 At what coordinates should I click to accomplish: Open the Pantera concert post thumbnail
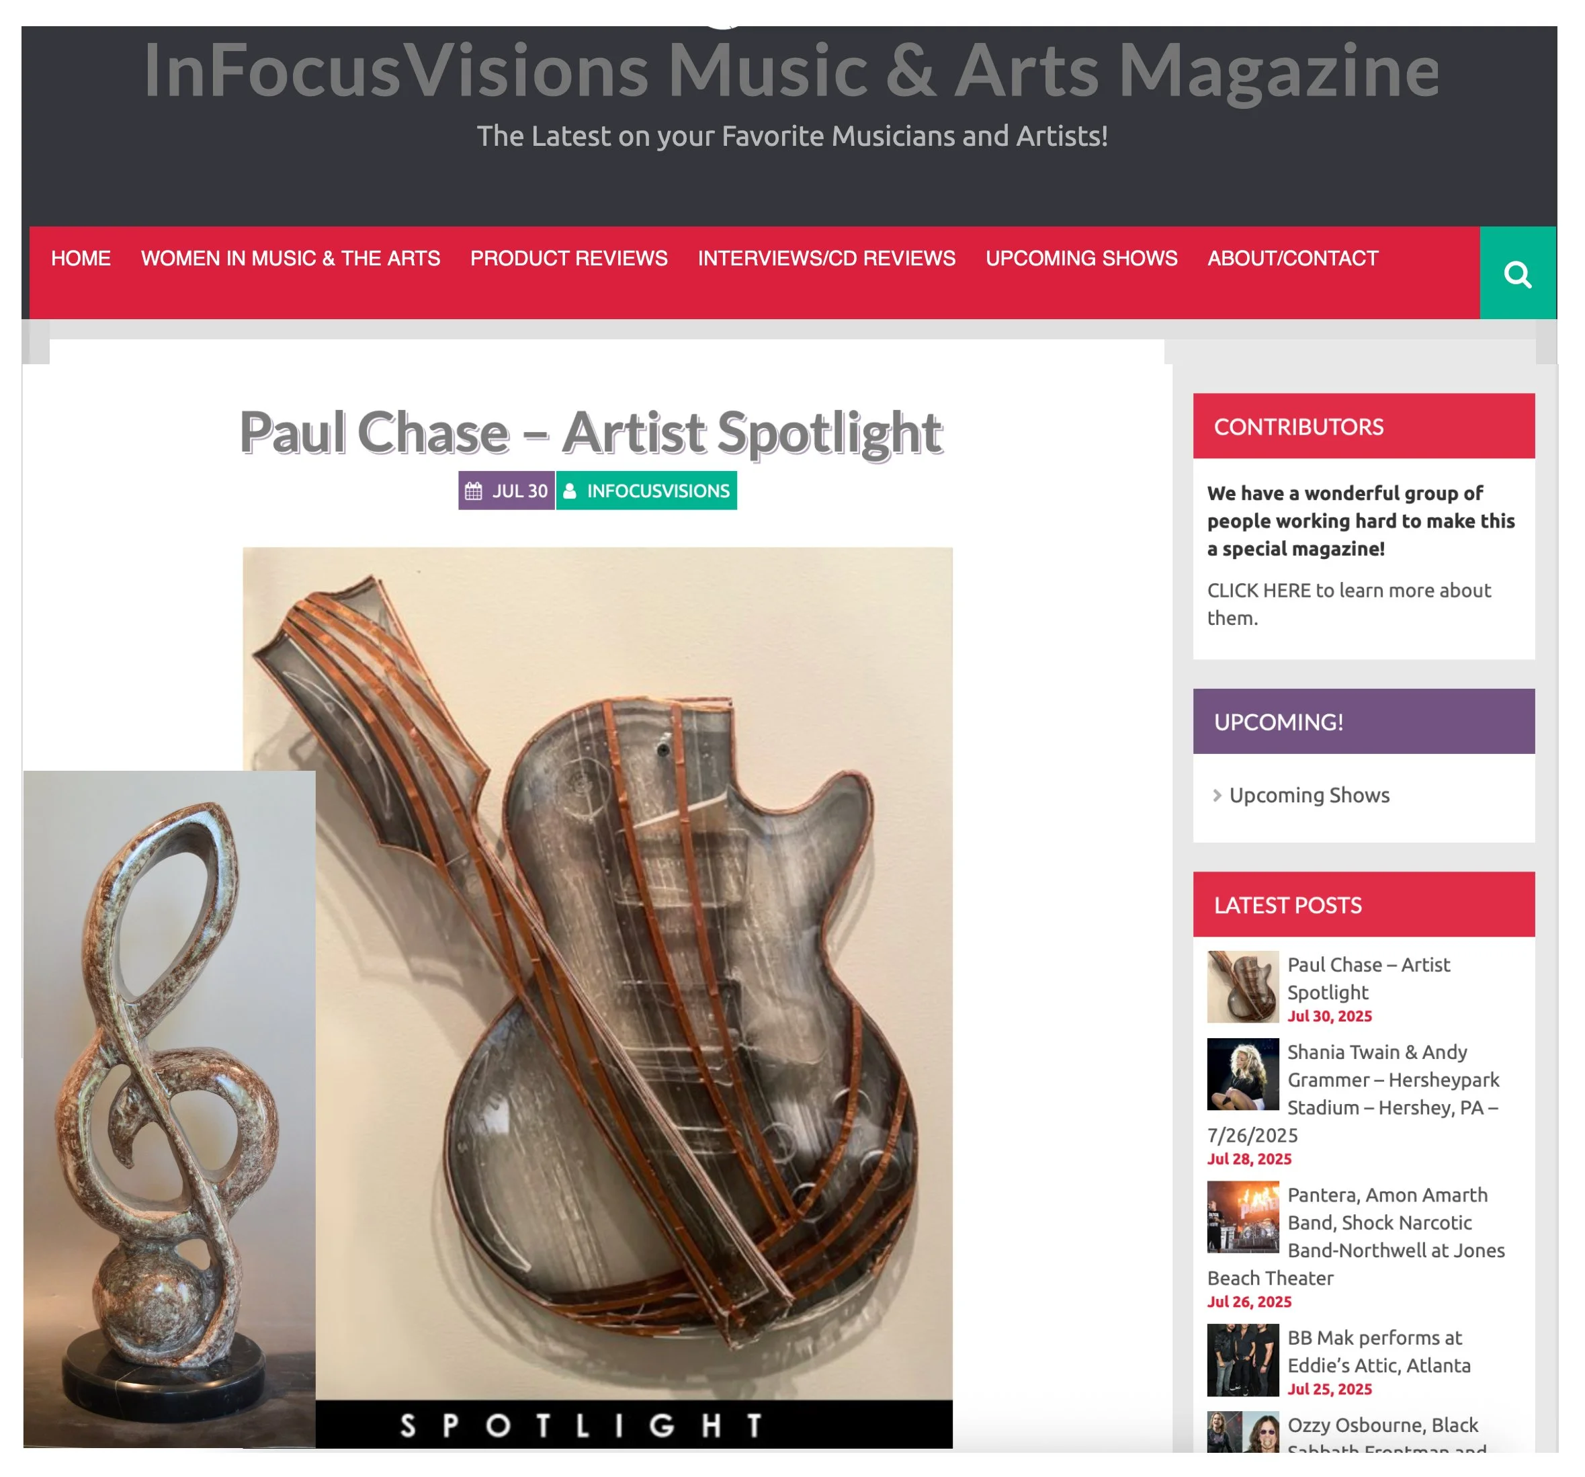(1242, 1216)
